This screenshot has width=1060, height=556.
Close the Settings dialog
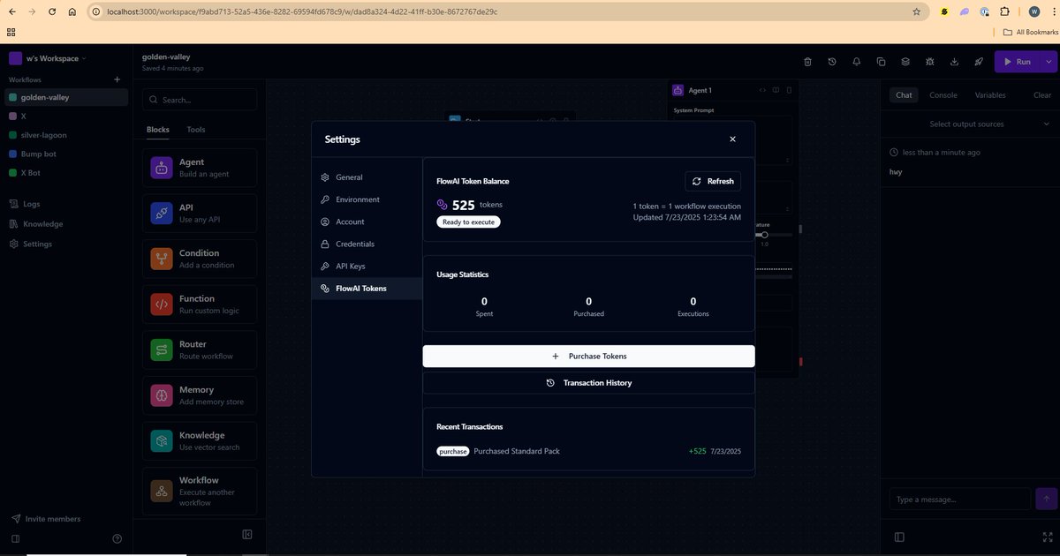pyautogui.click(x=732, y=139)
